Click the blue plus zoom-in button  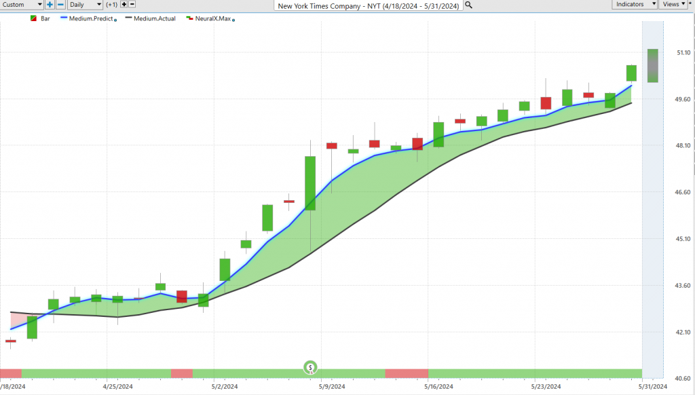point(50,5)
